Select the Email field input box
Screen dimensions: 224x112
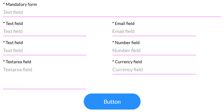click(x=154, y=31)
